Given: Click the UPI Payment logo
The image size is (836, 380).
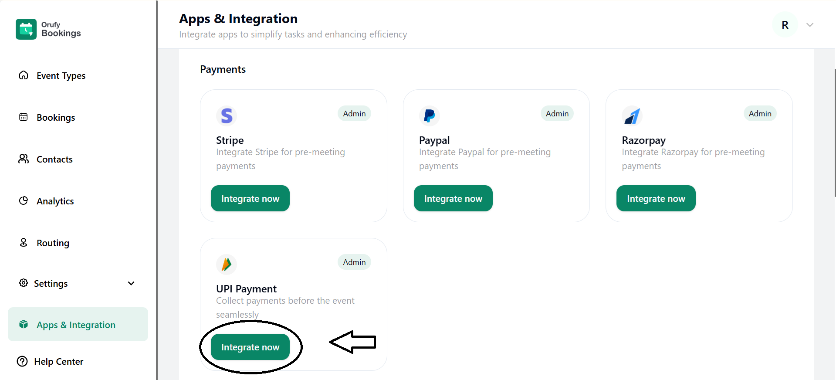Looking at the screenshot, I should pyautogui.click(x=226, y=264).
